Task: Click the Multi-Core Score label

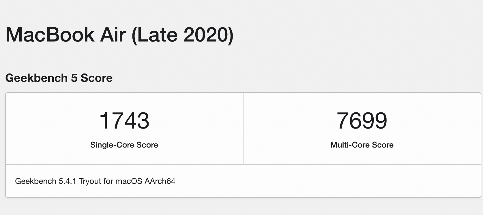Action: coord(362,145)
